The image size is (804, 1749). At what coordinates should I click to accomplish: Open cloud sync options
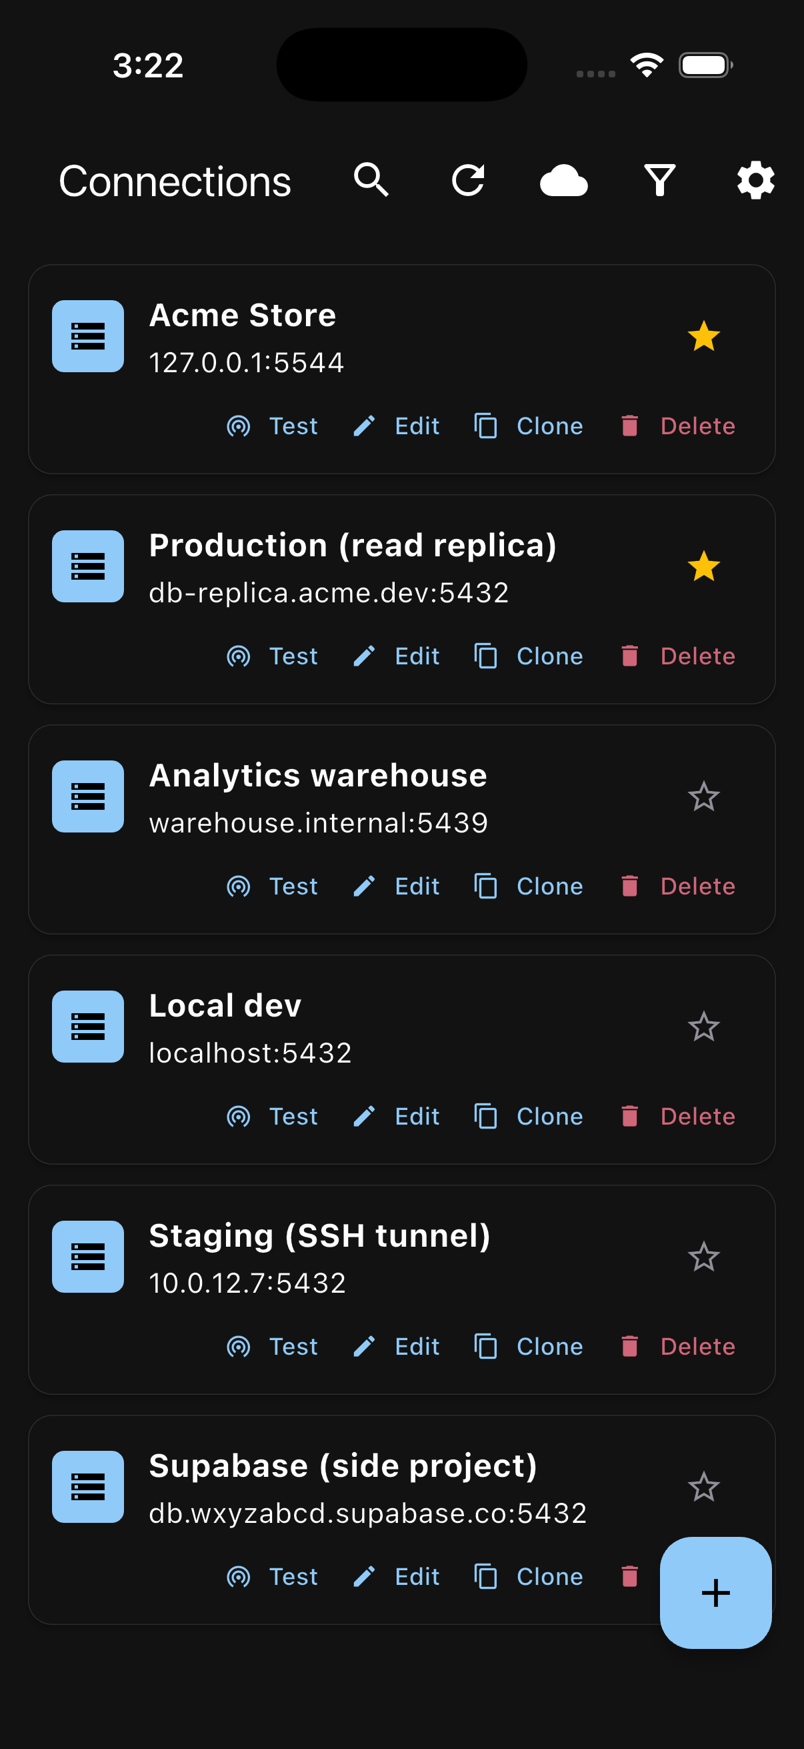(x=564, y=181)
